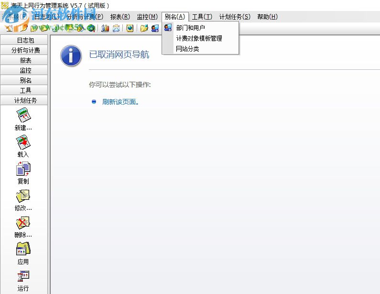Screen dimensions: 380x294
Task: Click the 已取消网页导航 heading text
Action: click(119, 54)
